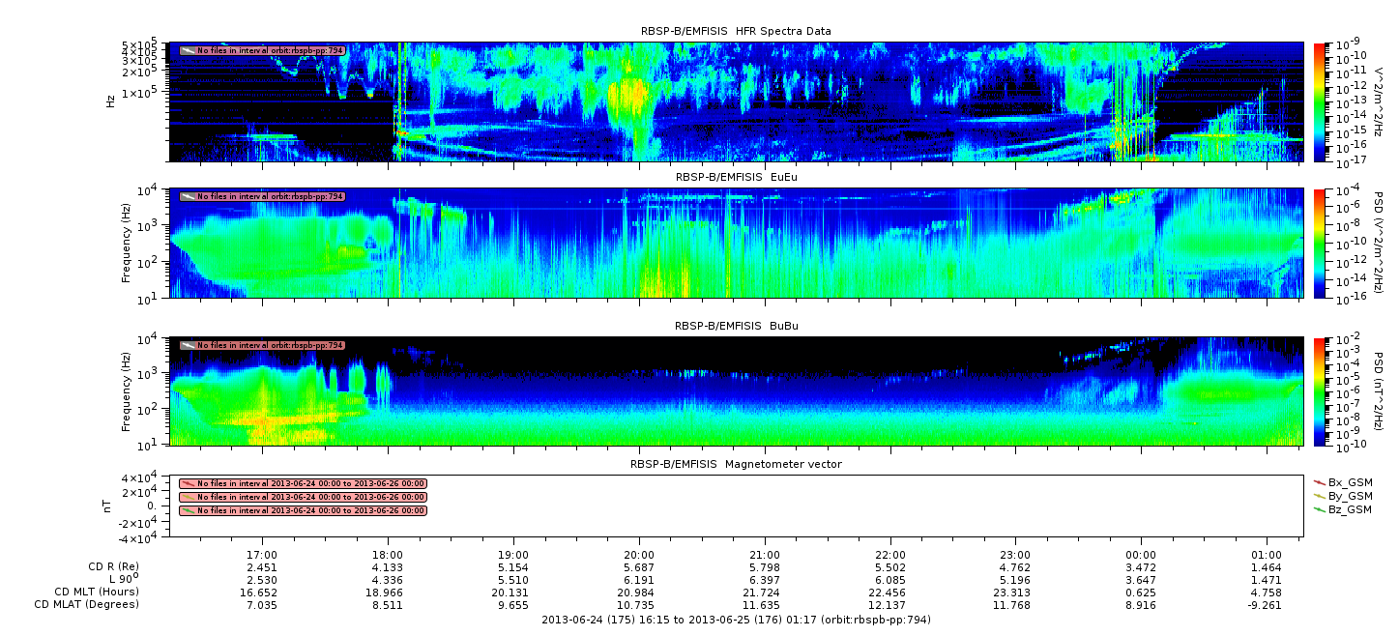Screen dimensions: 1399x636
Task: Click the Bx_GSM red line legend icon
Action: [1319, 481]
